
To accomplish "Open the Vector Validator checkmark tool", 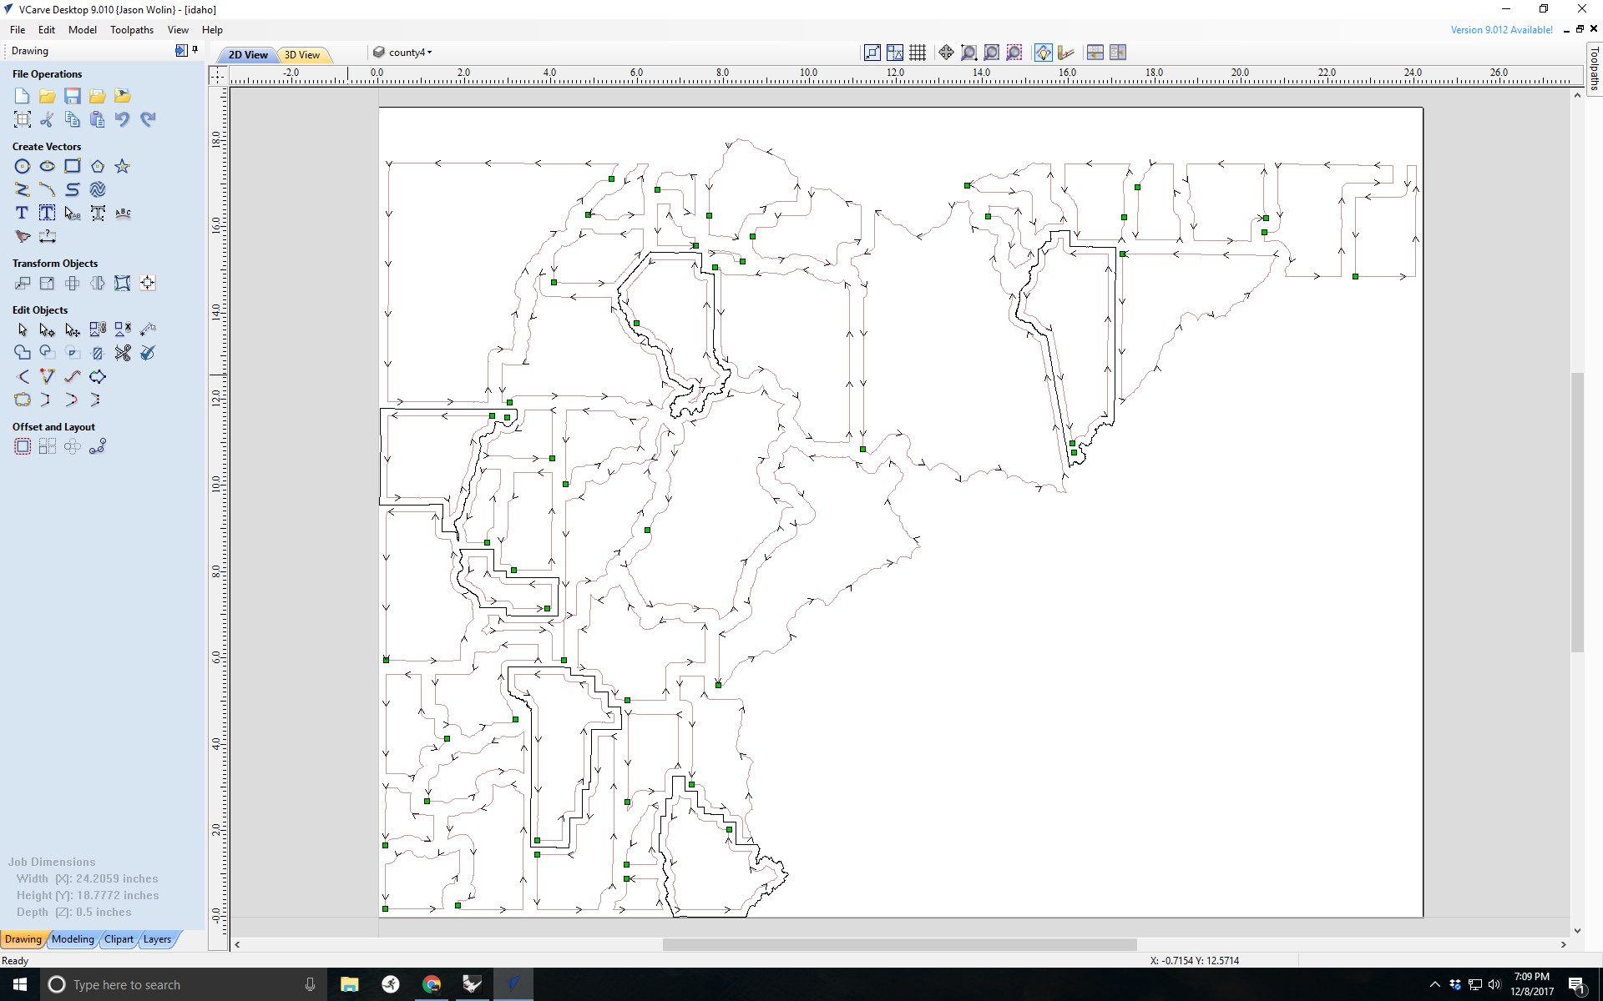I will 148,353.
